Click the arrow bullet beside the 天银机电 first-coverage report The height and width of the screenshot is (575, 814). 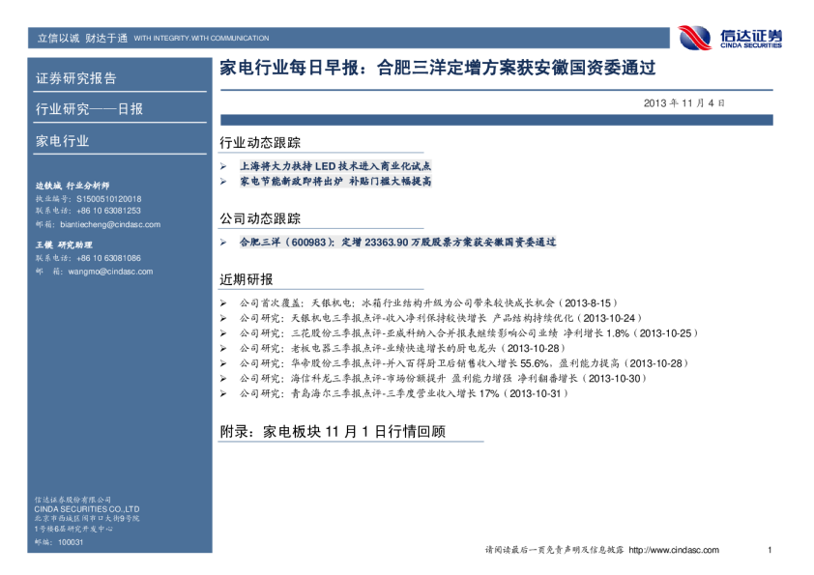(x=224, y=302)
